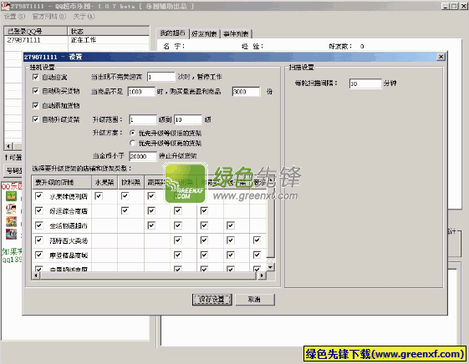Close the 279871111 设置 dialog
Screen dimensions: 469x364
(x=441, y=57)
